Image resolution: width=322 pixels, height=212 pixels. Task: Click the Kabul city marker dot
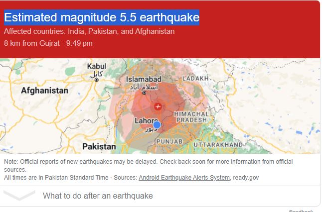tap(96, 80)
